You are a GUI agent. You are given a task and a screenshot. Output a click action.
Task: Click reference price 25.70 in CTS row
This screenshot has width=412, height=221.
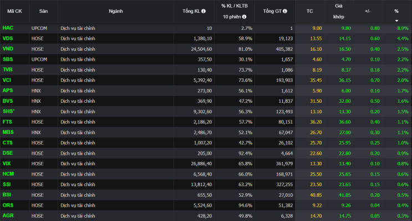pos(316,143)
